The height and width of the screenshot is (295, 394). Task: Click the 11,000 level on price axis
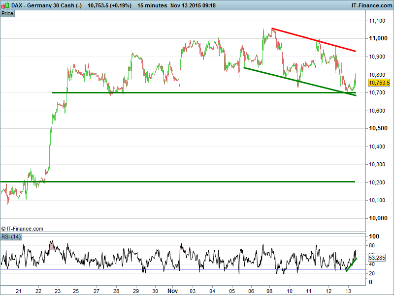point(378,38)
